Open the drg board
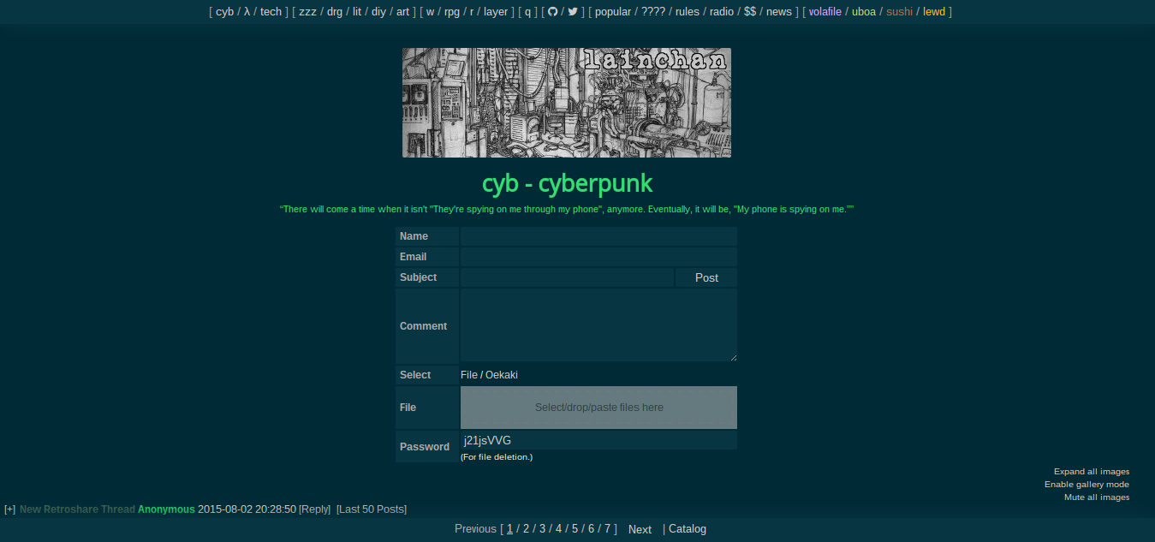Screen dimensions: 1155x542 click(x=335, y=11)
